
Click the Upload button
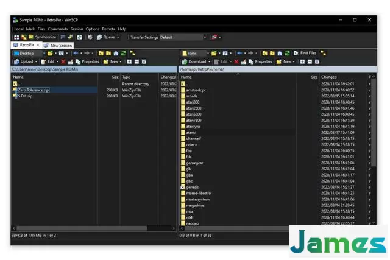(23, 61)
